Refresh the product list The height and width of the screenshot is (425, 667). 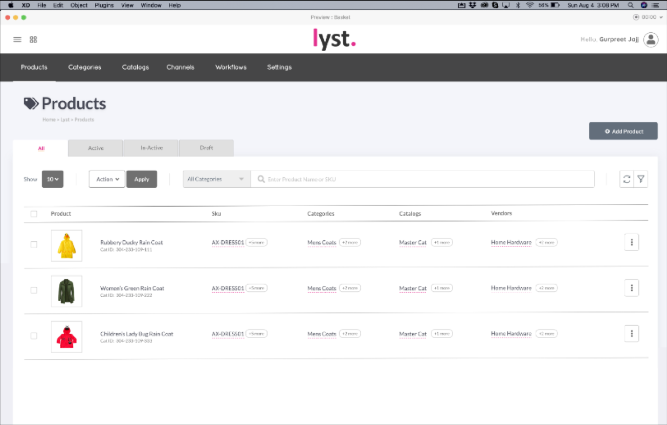[x=627, y=179]
